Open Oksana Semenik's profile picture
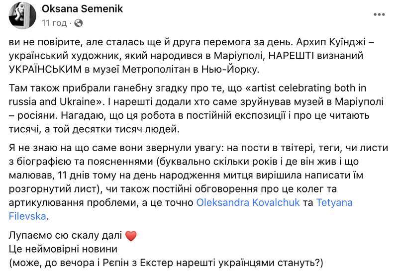 tap(20, 15)
